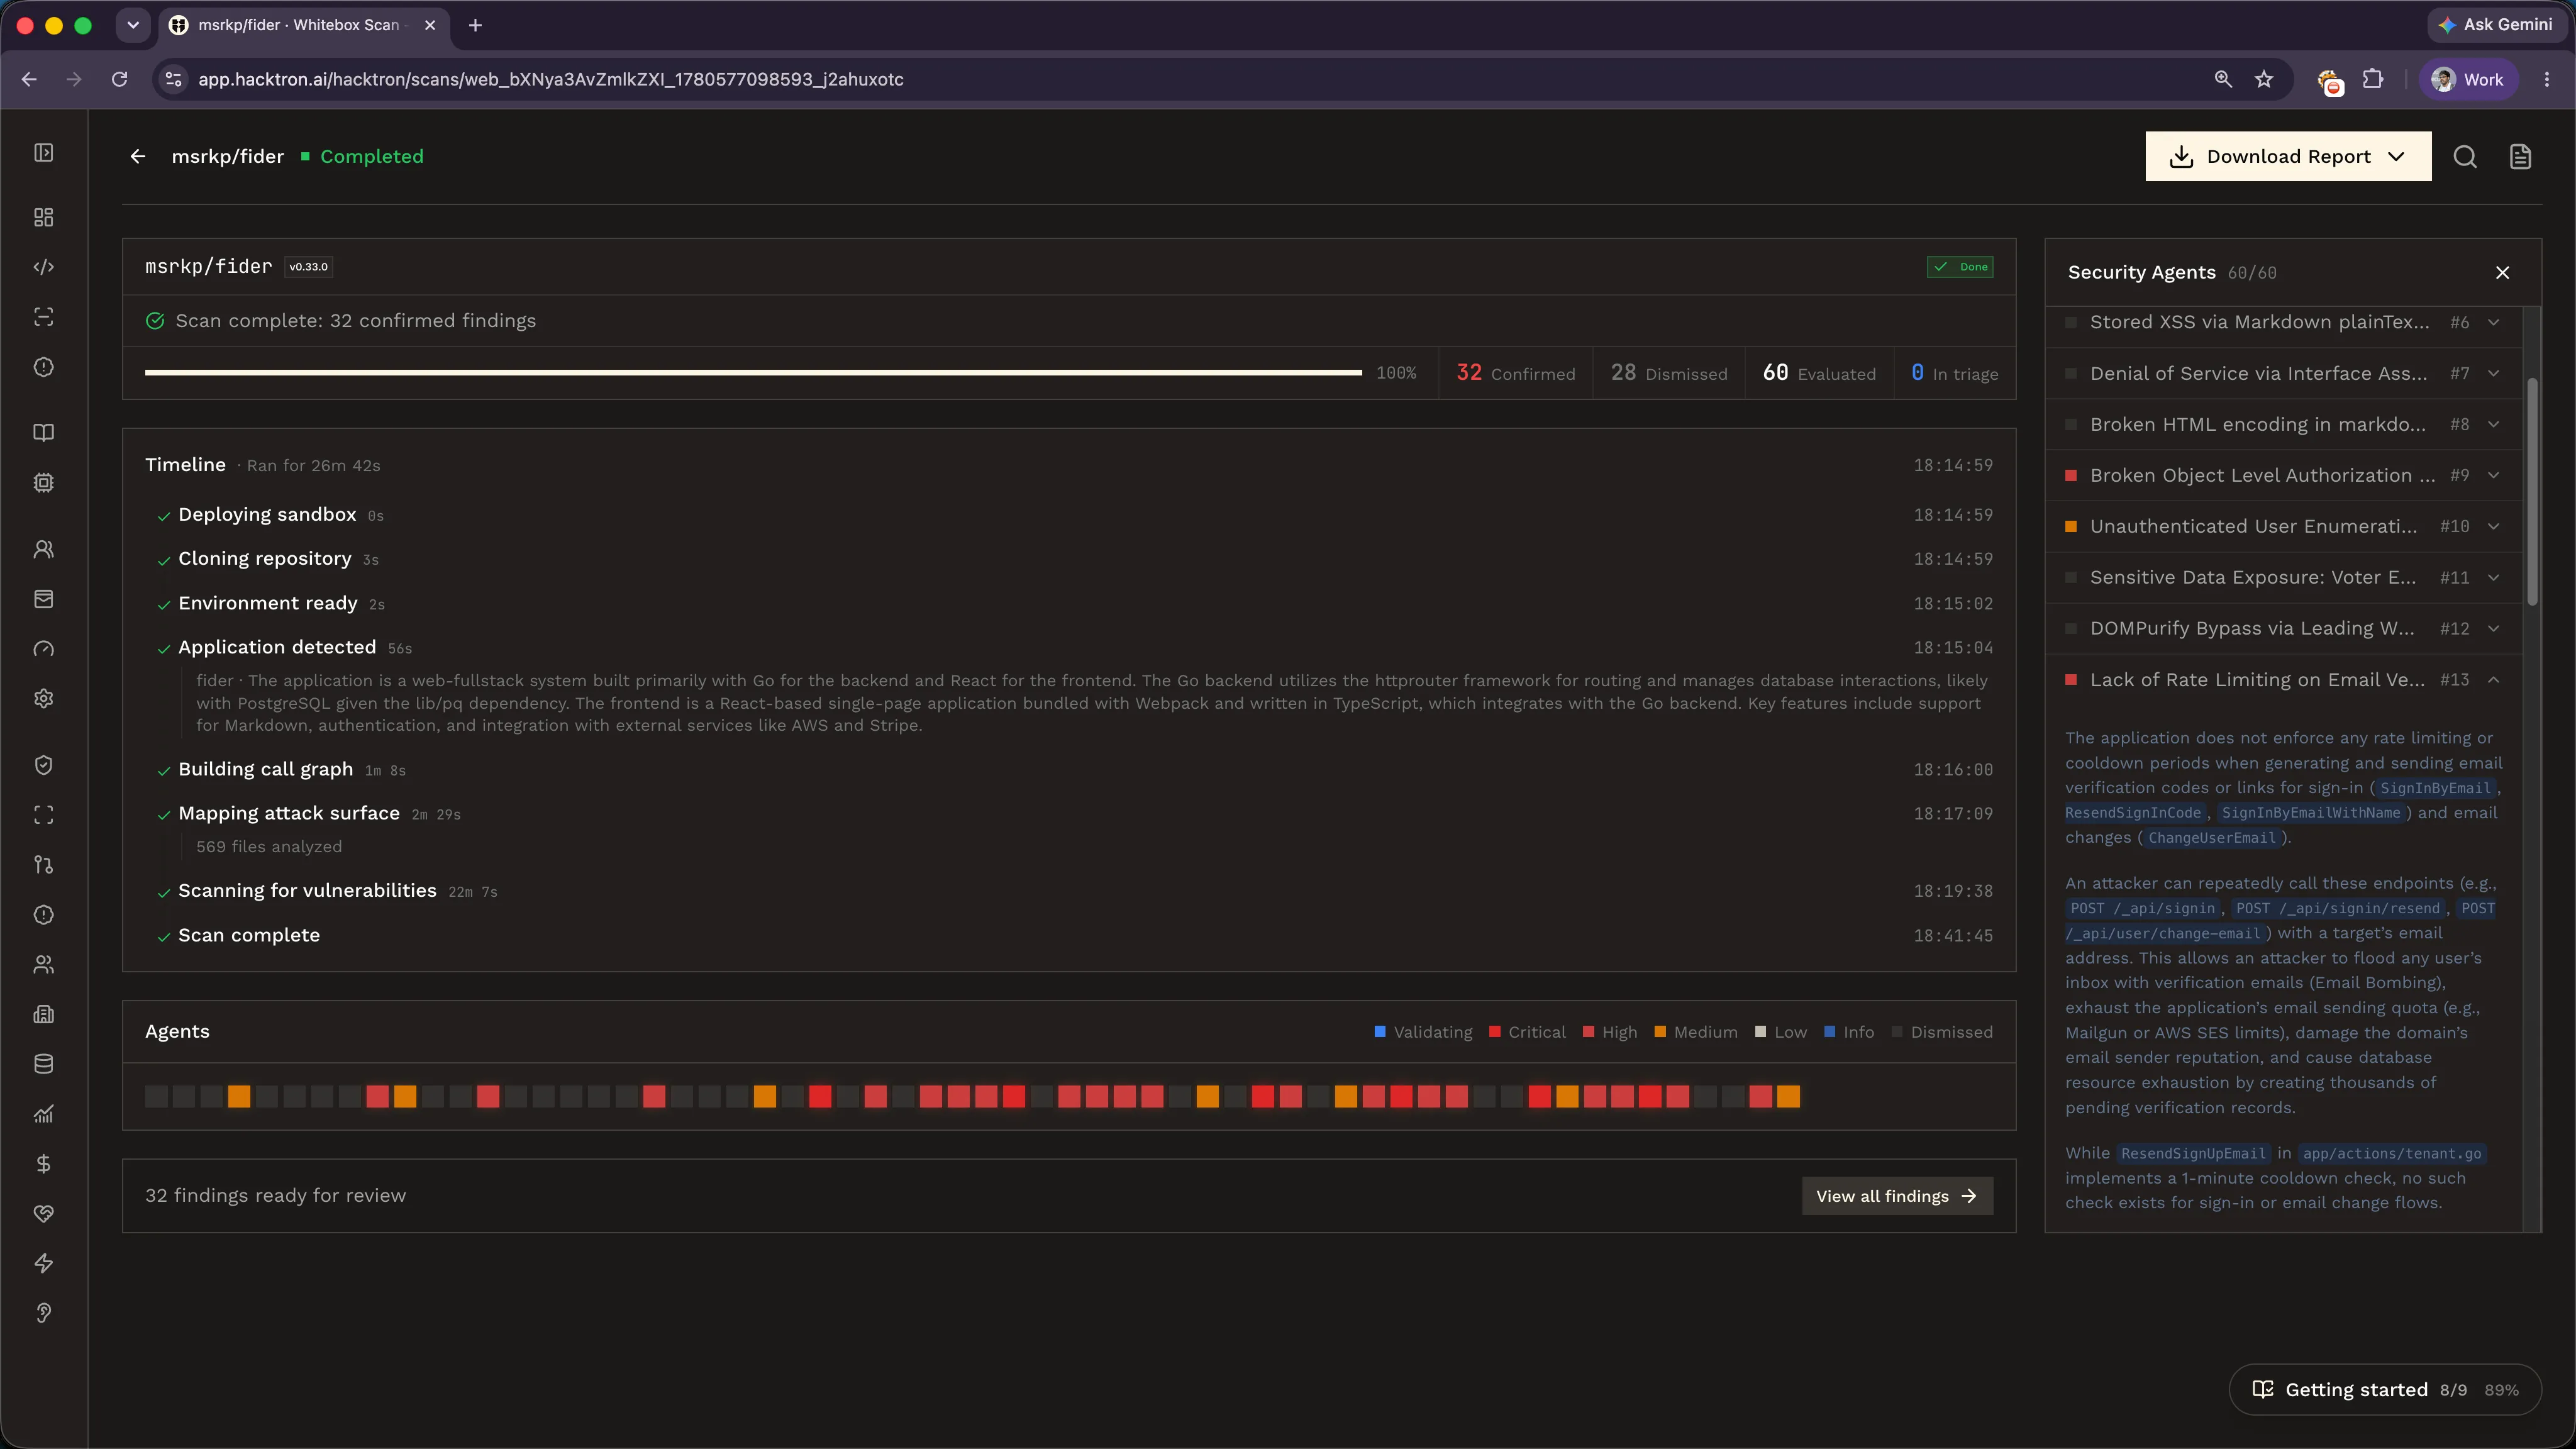Click the address bar URL
The height and width of the screenshot is (1449, 2576).
(550, 79)
